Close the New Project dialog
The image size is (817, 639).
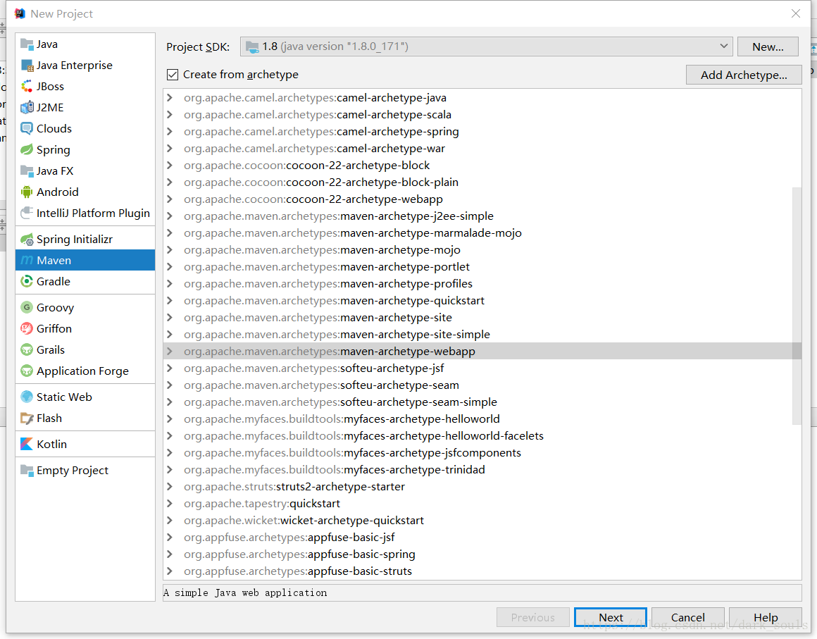(x=796, y=13)
